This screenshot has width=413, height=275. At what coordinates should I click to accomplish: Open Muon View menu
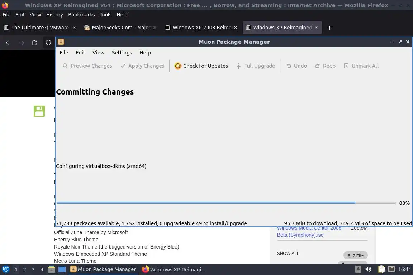tap(99, 53)
